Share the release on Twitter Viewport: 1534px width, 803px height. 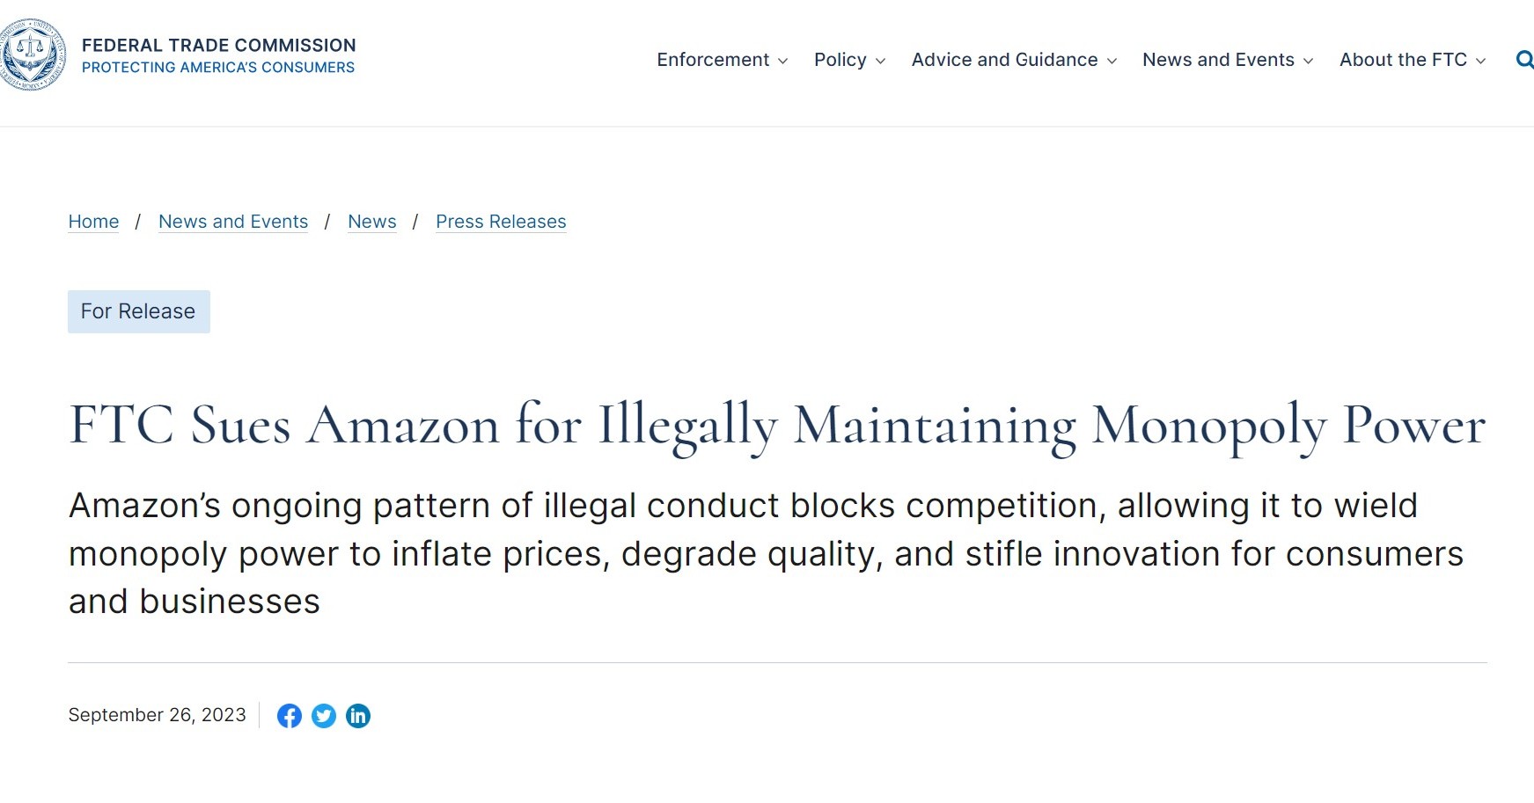[324, 716]
